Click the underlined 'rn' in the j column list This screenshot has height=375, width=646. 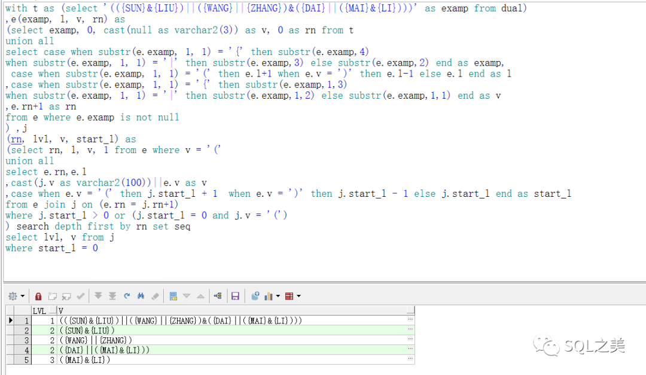17,139
